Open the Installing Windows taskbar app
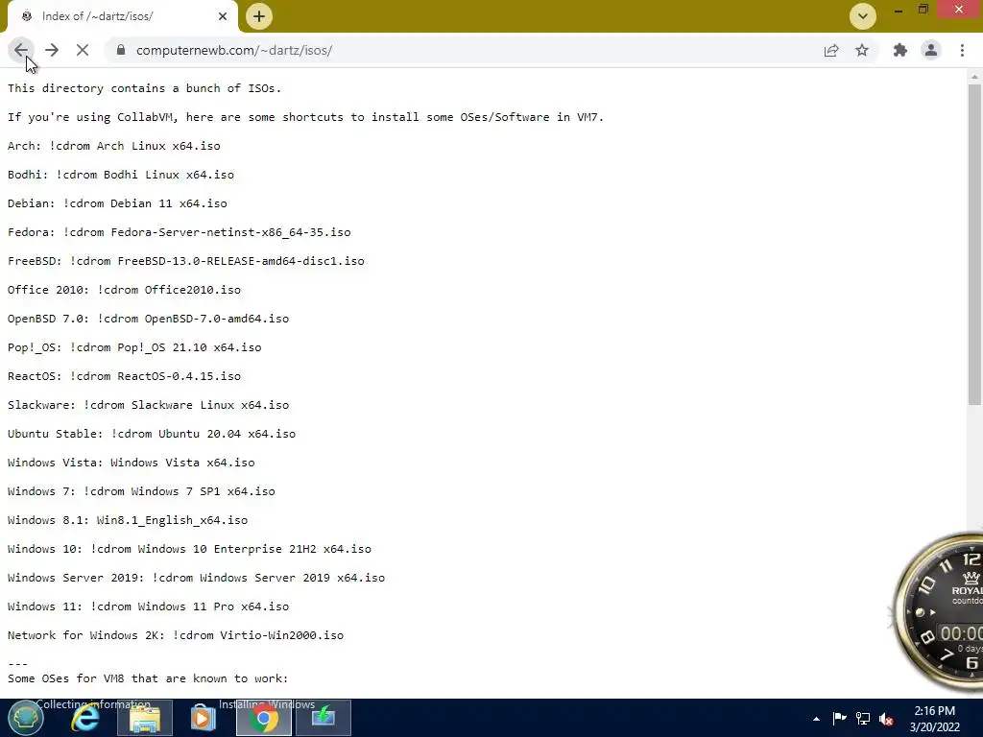The height and width of the screenshot is (737, 983). [x=323, y=718]
